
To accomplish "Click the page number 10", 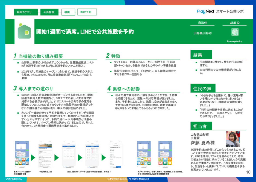I will click(248, 172).
